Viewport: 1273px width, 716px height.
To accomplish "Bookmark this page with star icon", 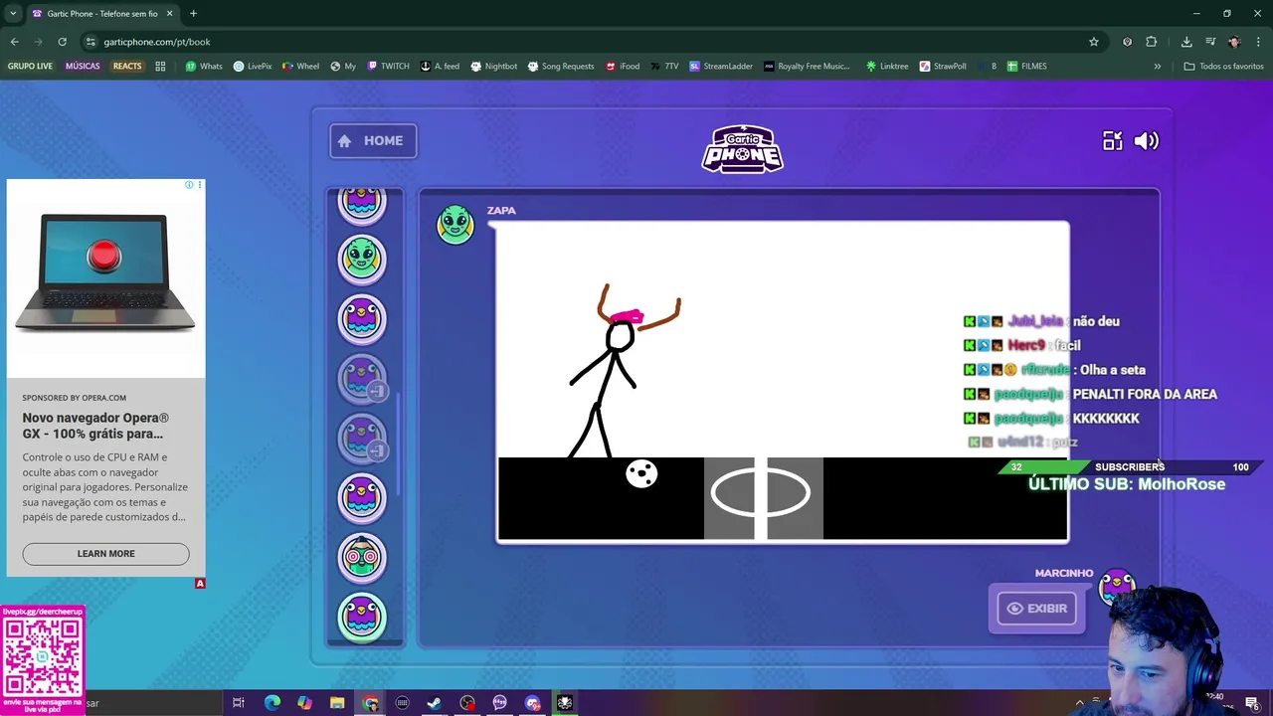I will [1094, 42].
